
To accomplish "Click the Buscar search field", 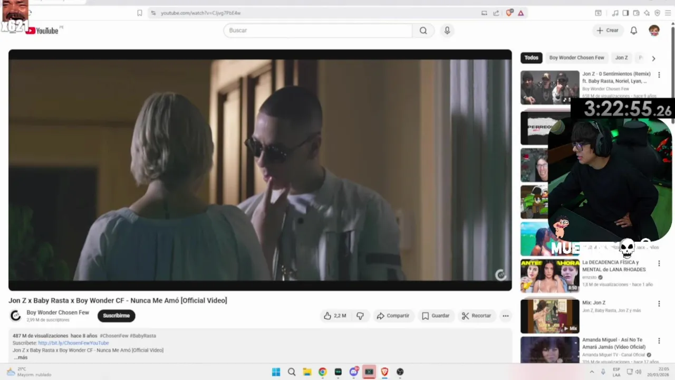I will pos(318,31).
